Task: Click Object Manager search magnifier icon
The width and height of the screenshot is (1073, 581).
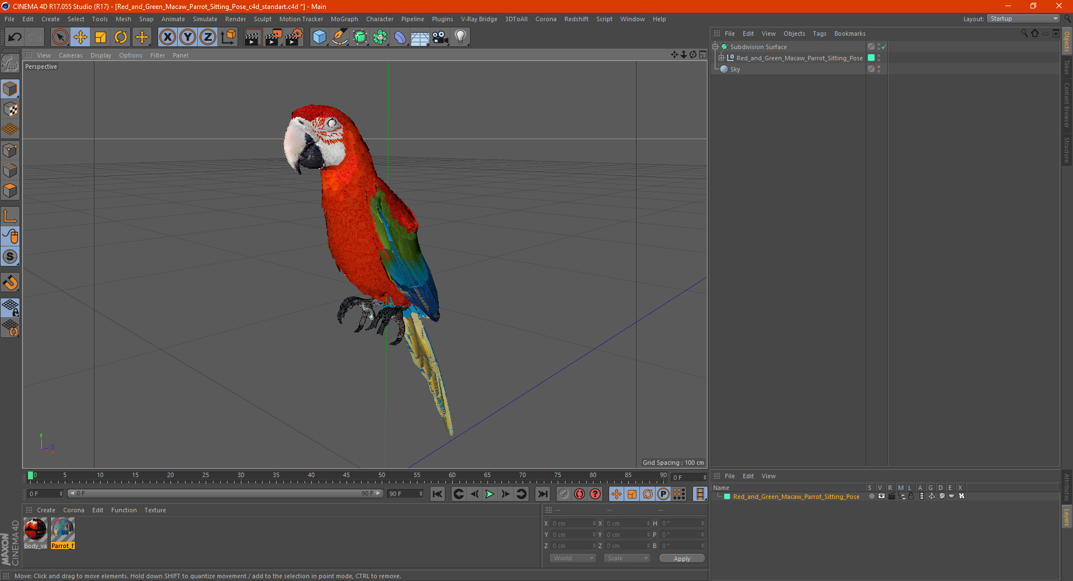Action: pos(1024,34)
